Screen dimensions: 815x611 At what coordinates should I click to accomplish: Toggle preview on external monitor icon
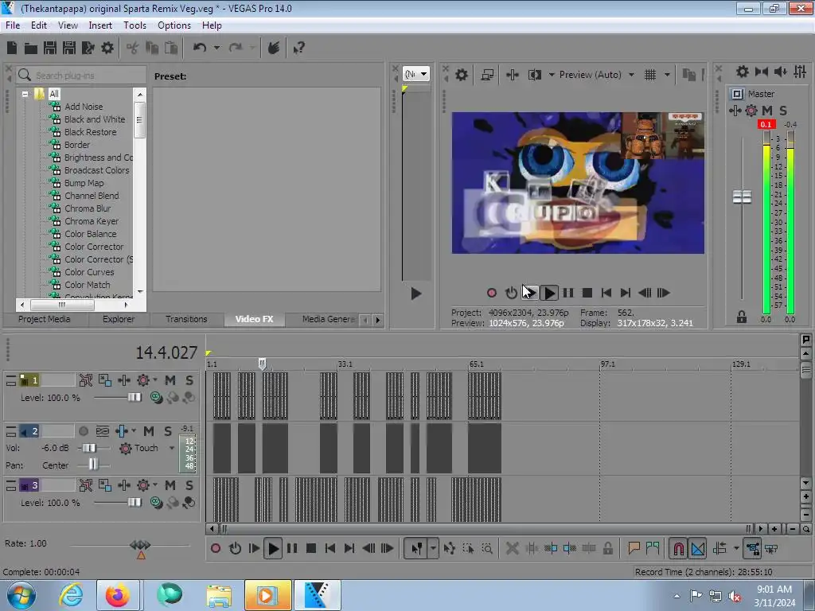coord(487,75)
